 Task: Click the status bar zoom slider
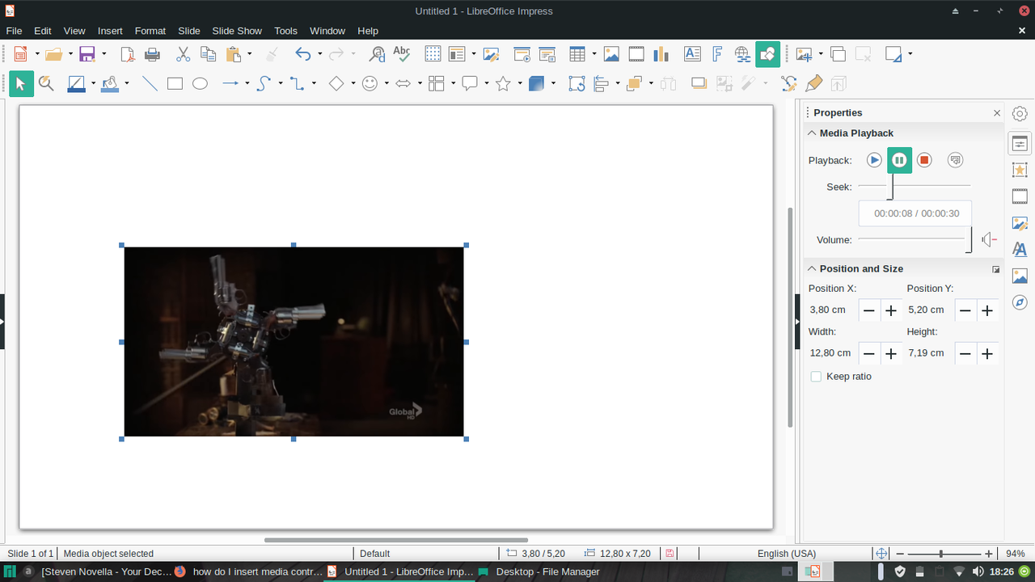tap(940, 554)
